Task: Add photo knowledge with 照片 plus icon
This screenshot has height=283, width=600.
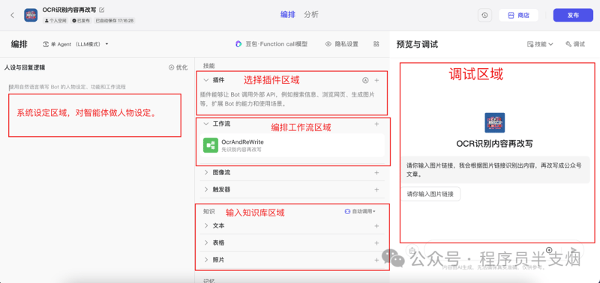Action: pyautogui.click(x=376, y=260)
